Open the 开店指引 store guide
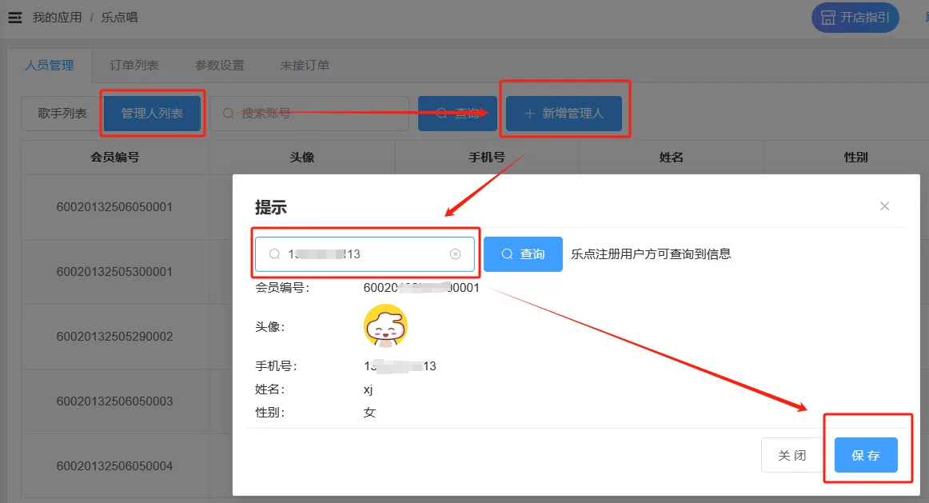Viewport: 929px width, 503px height. pos(855,17)
